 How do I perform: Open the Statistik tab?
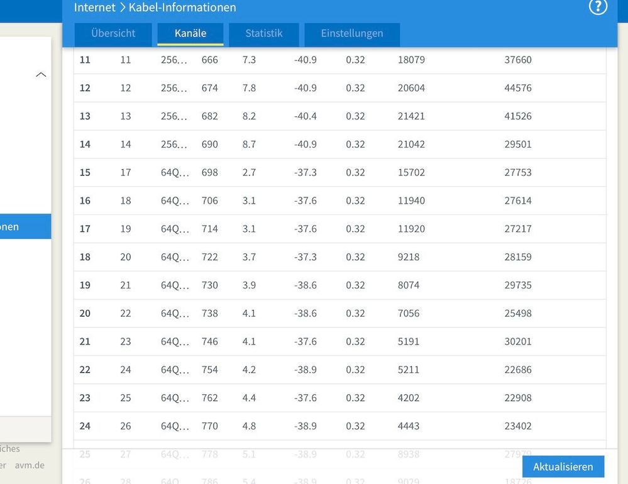[264, 33]
